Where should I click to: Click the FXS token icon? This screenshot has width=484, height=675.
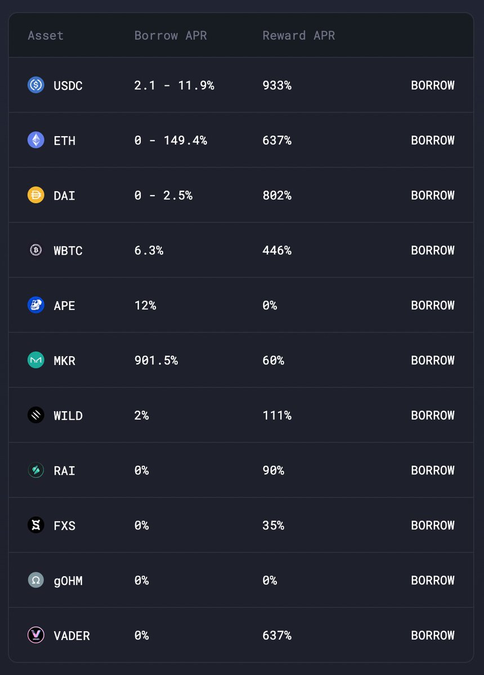[36, 525]
